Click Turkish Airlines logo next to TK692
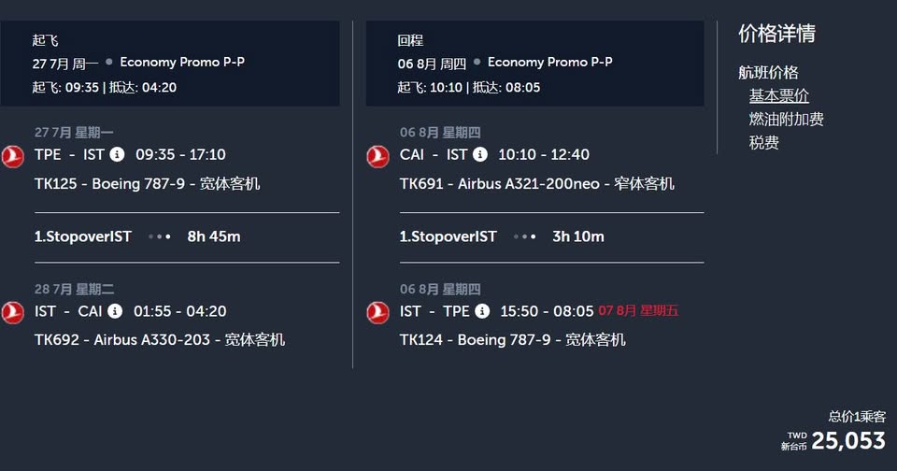 pos(12,313)
